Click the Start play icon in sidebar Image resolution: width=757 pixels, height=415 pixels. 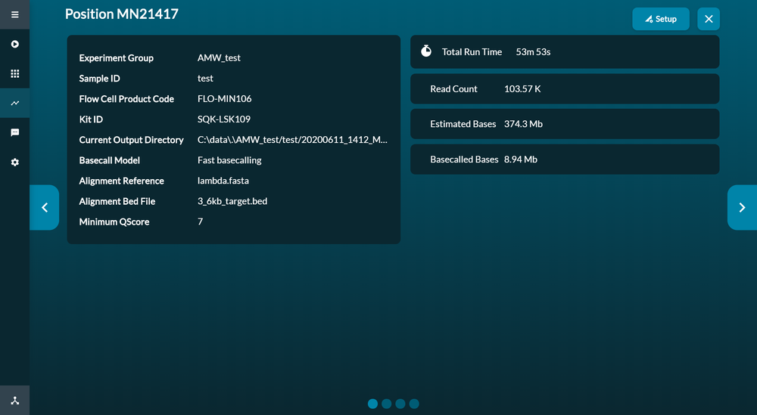(x=15, y=44)
